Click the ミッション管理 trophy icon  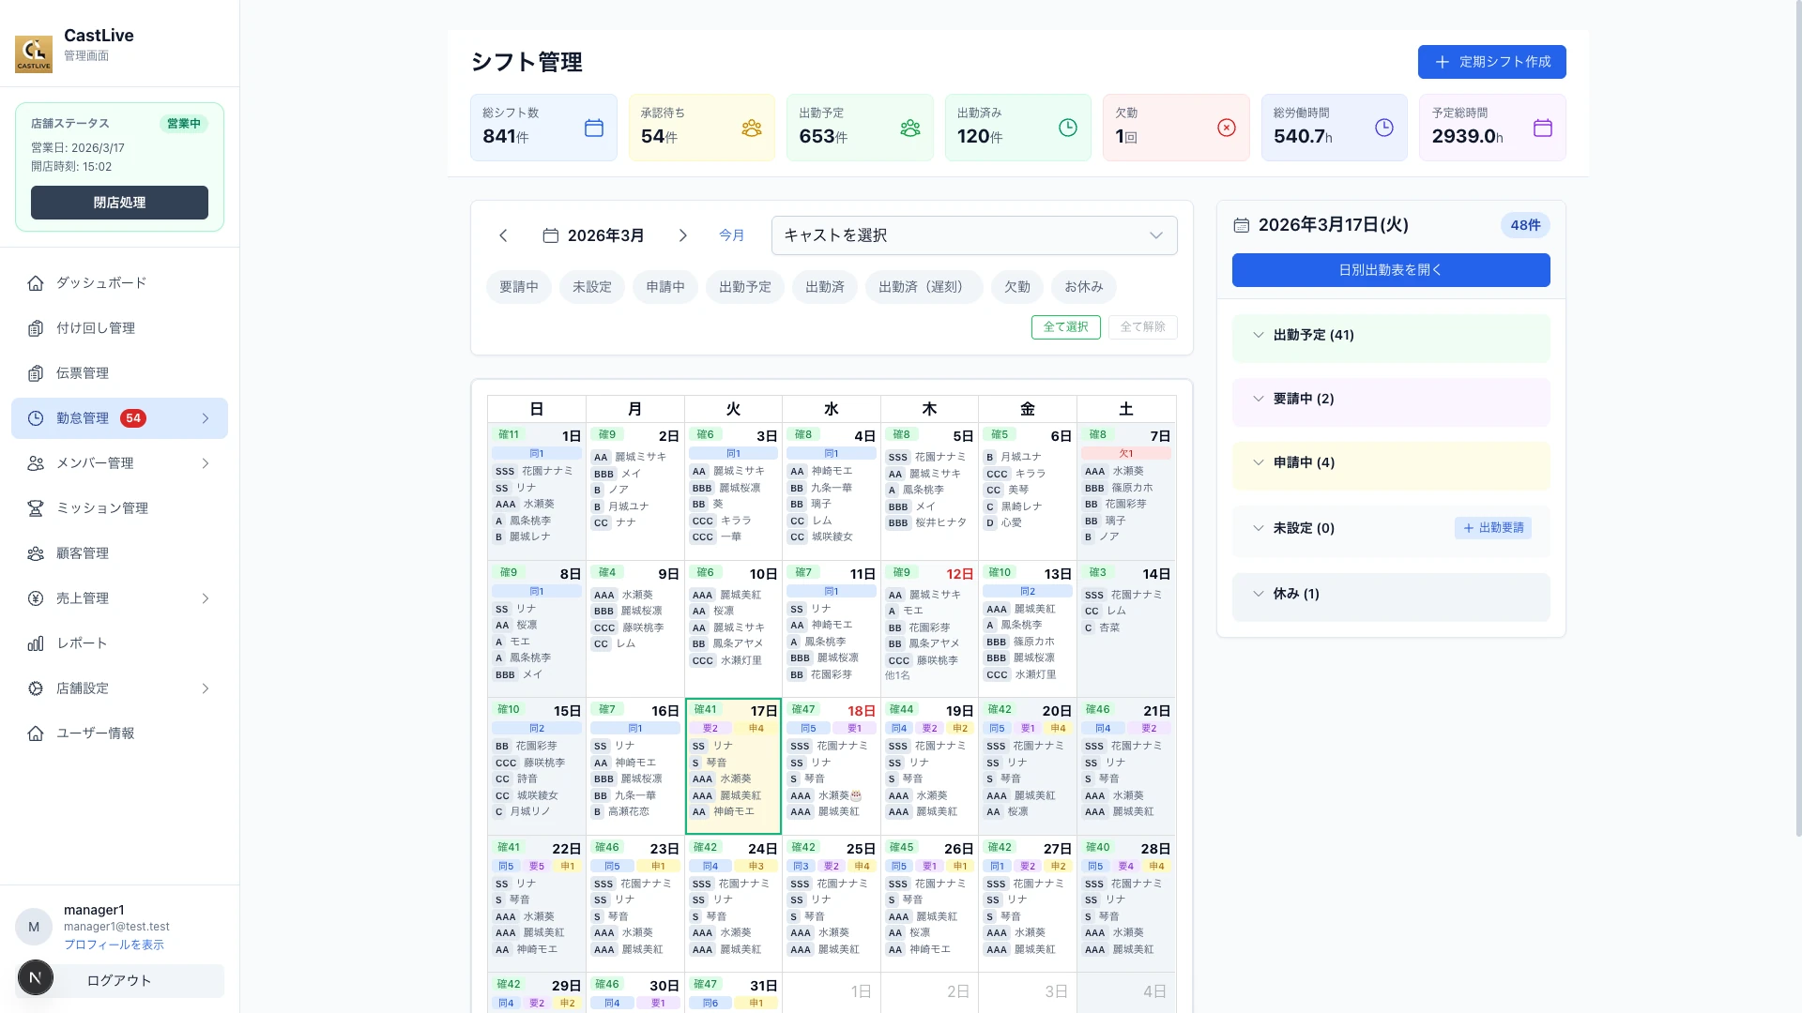pos(36,508)
